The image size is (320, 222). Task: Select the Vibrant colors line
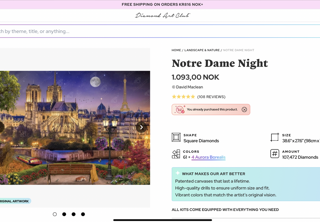(226, 195)
